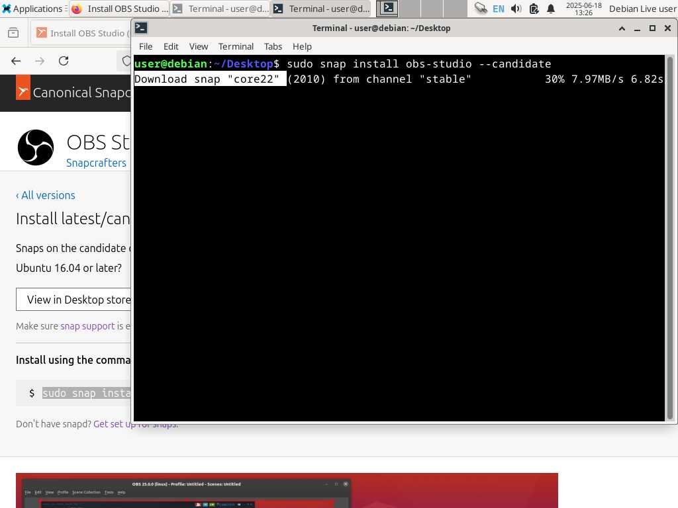Click the Canonical Snapcraft logo
Screen dimensions: 678x508
[x=73, y=89]
